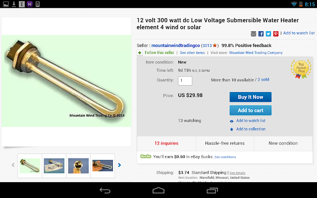
Task: Open the Hassle-free returns tab
Action: (x=224, y=144)
